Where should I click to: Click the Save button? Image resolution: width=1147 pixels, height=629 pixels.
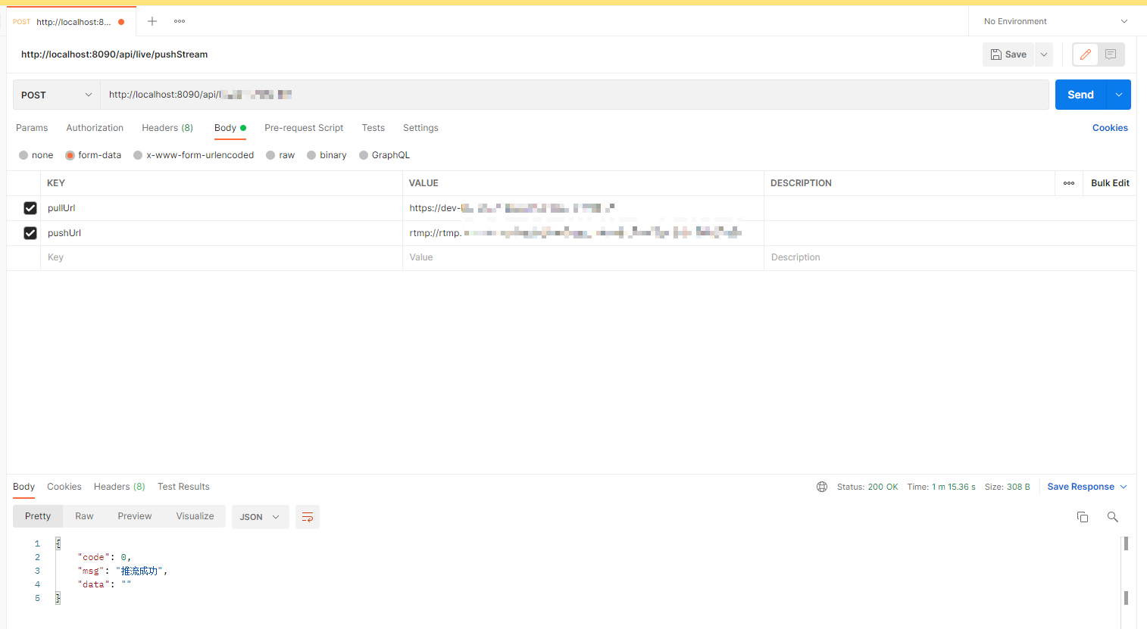coord(1008,54)
